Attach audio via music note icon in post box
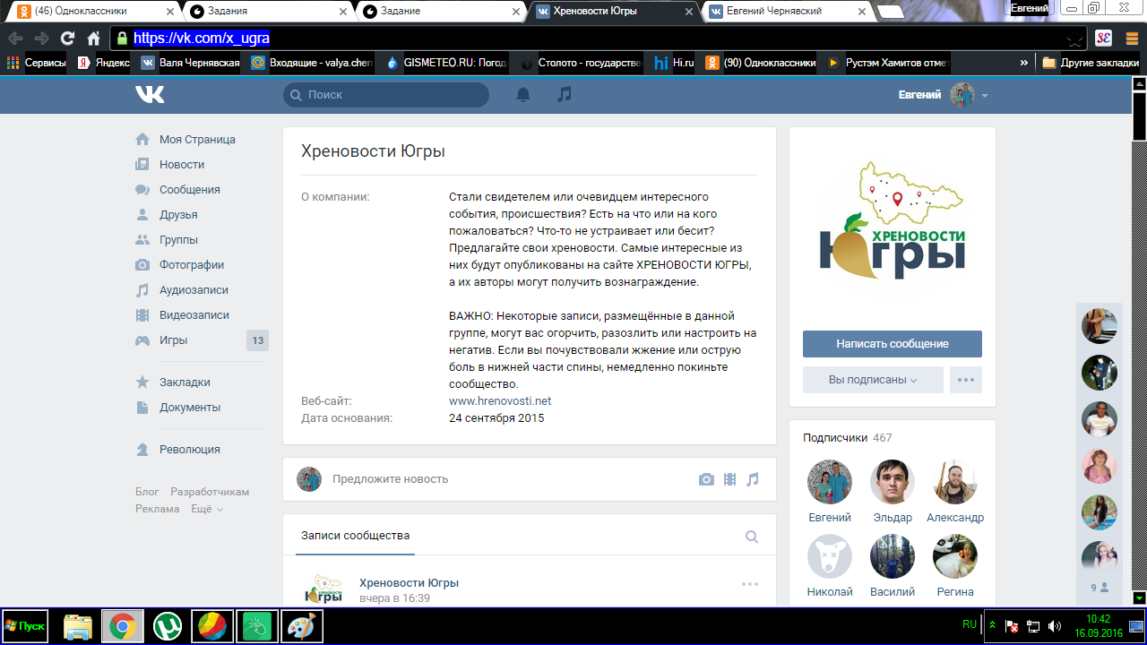 (x=753, y=479)
